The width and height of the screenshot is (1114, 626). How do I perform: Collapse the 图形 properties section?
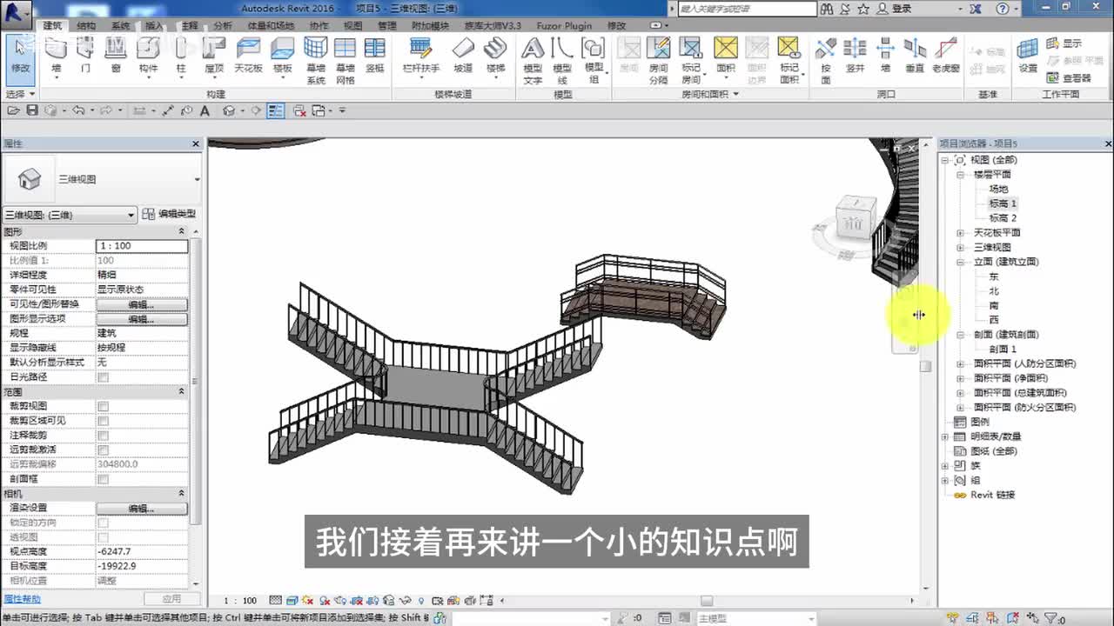tap(182, 231)
